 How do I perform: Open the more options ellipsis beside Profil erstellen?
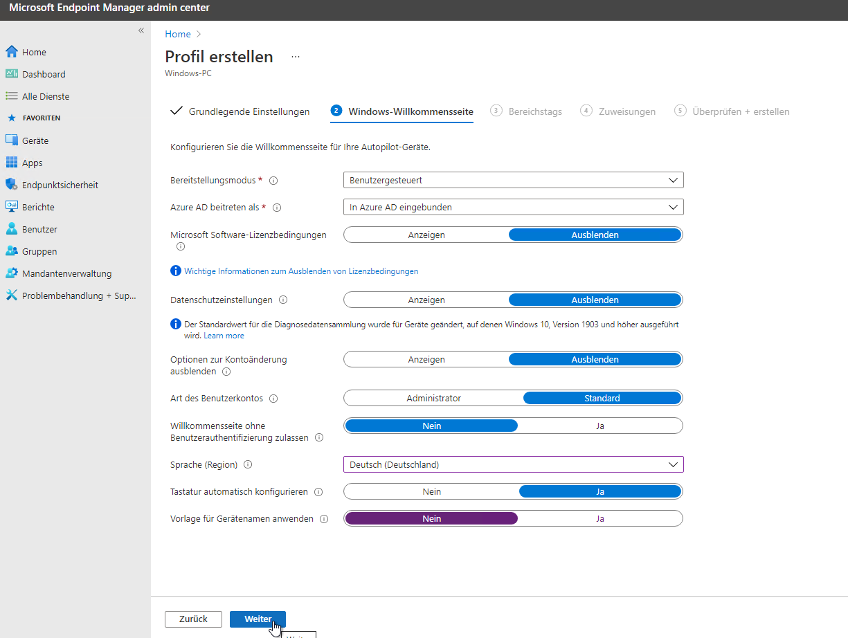(x=296, y=57)
